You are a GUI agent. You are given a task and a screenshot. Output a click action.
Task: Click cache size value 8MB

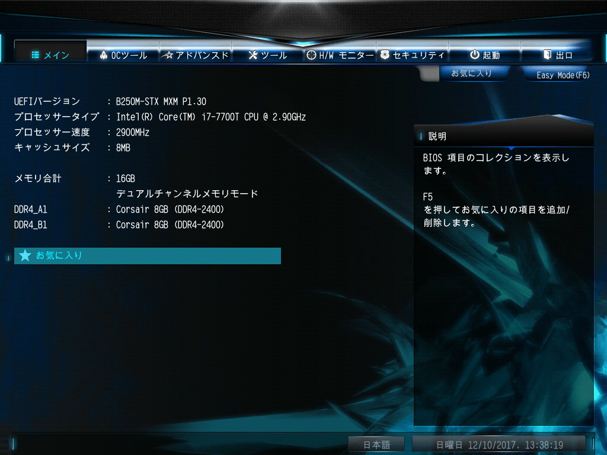123,148
